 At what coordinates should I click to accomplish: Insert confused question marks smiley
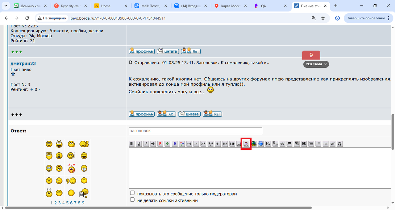[49, 193]
